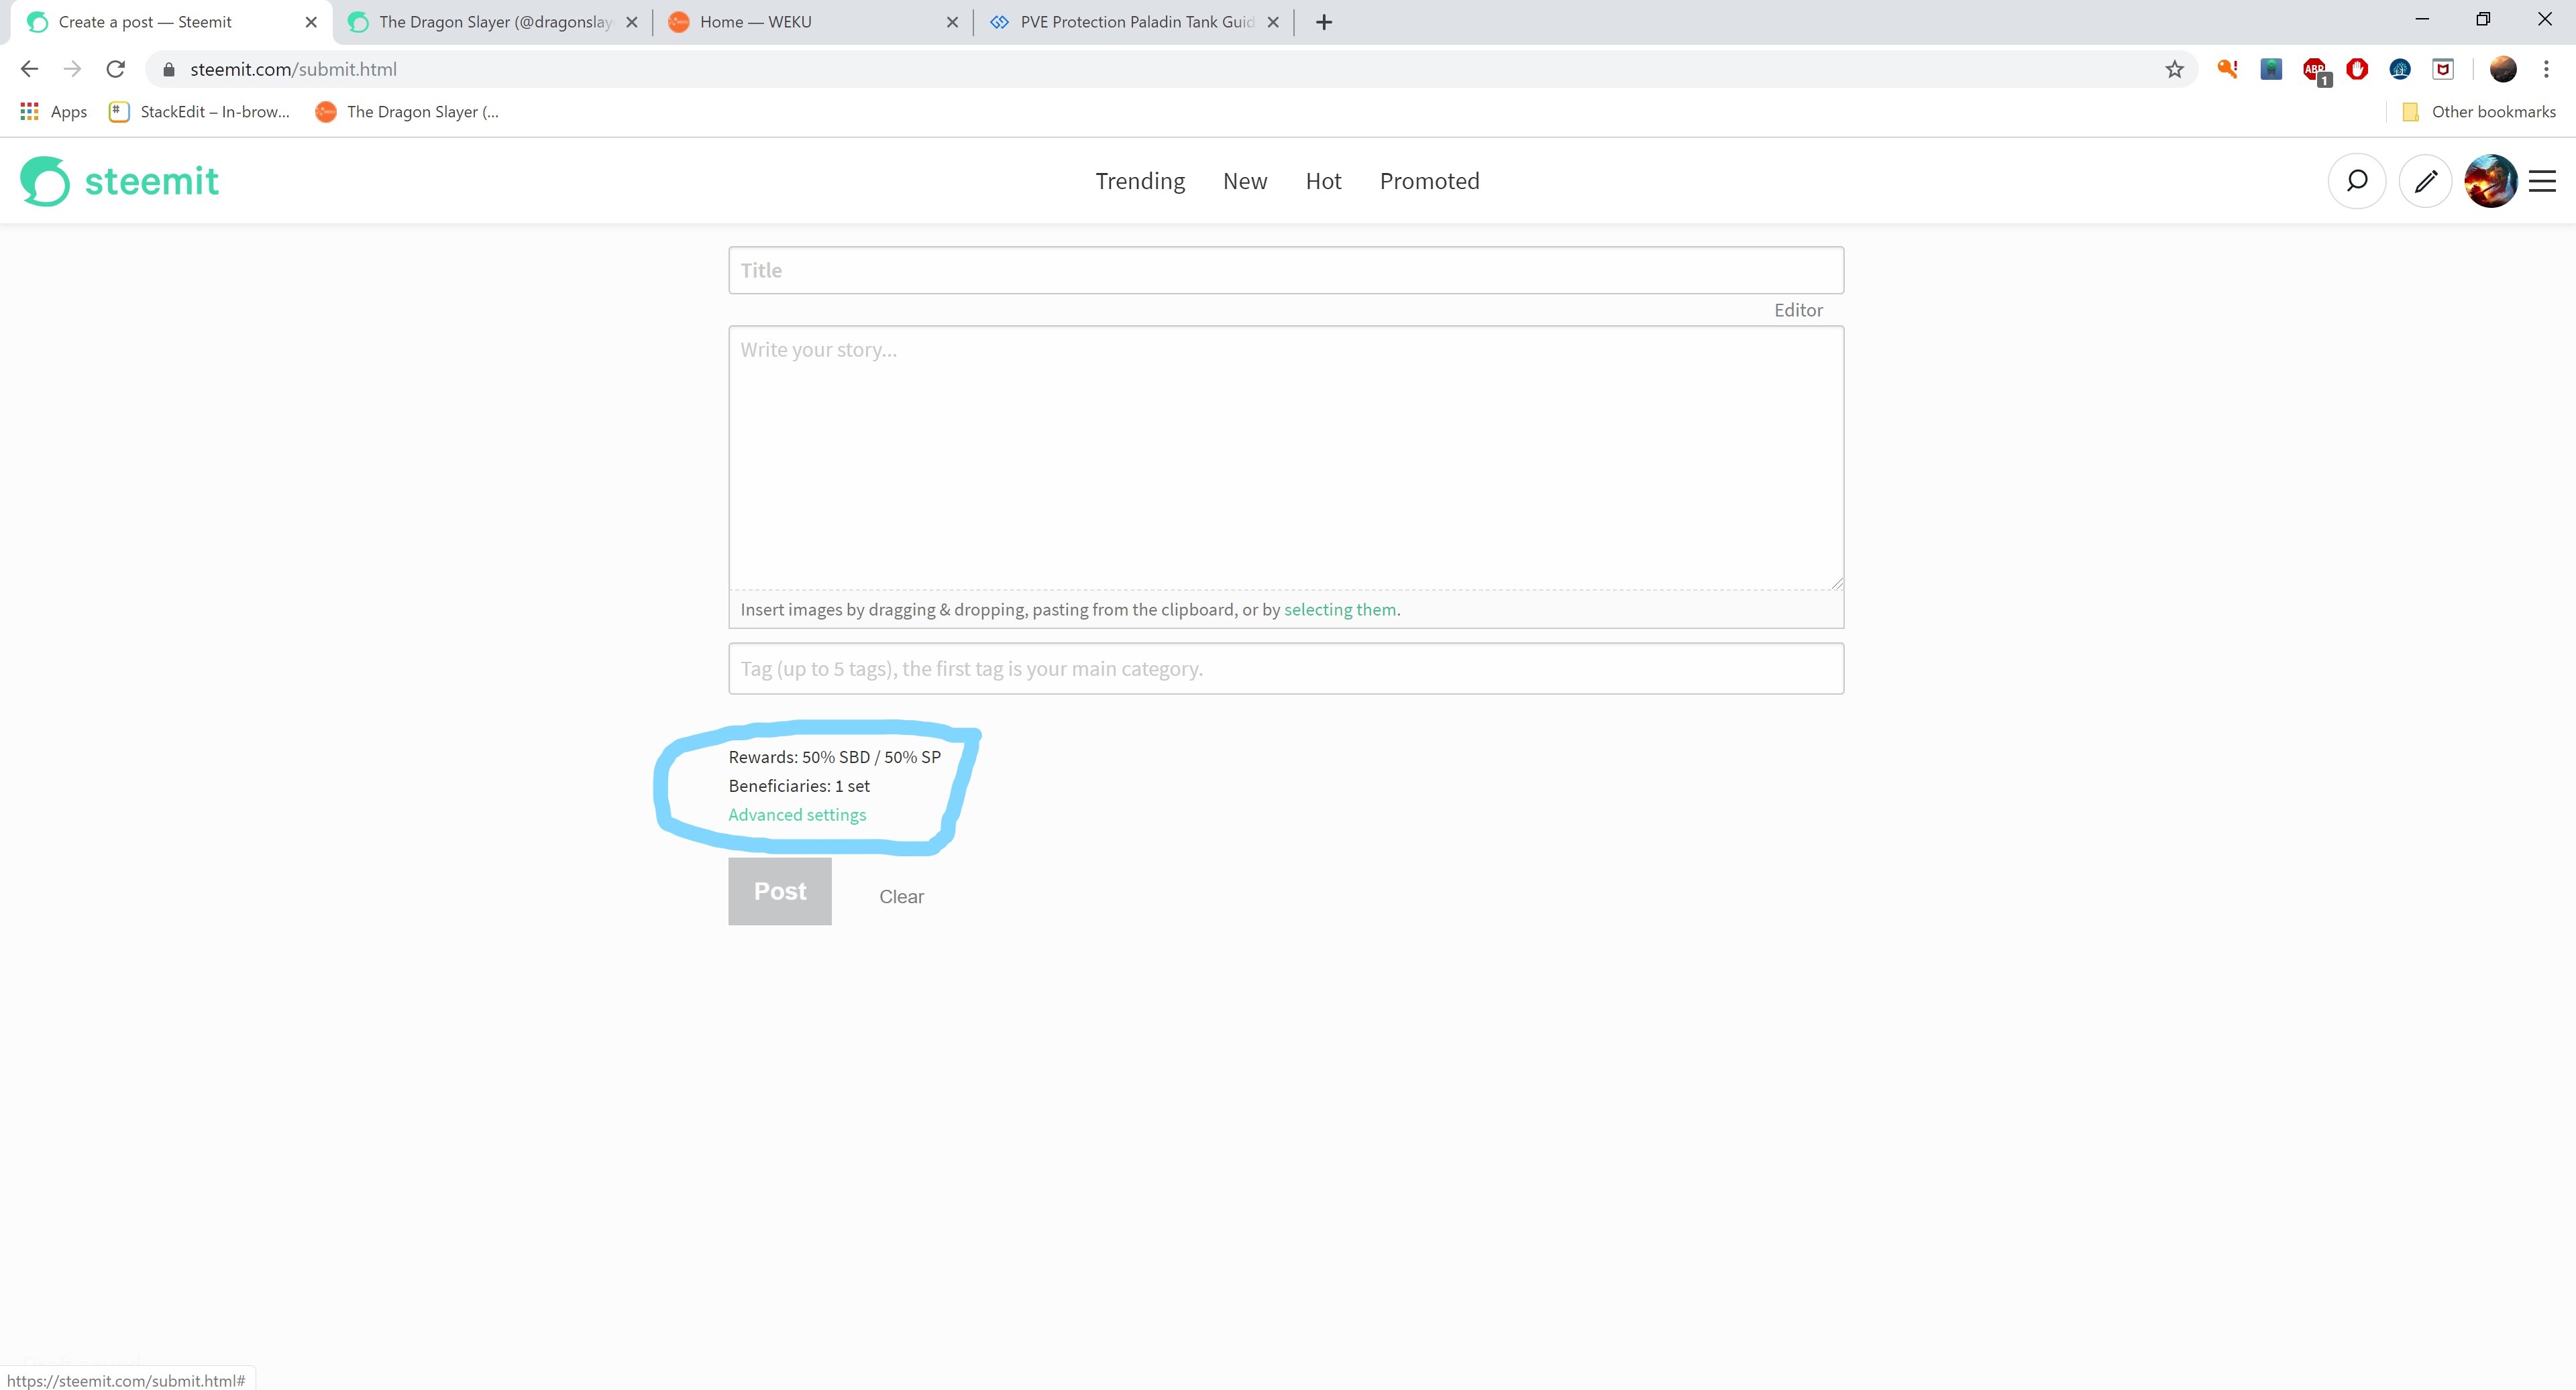Viewport: 2576px width, 1390px height.
Task: Open Chrome's three-dot settings menu
Action: (x=2546, y=69)
